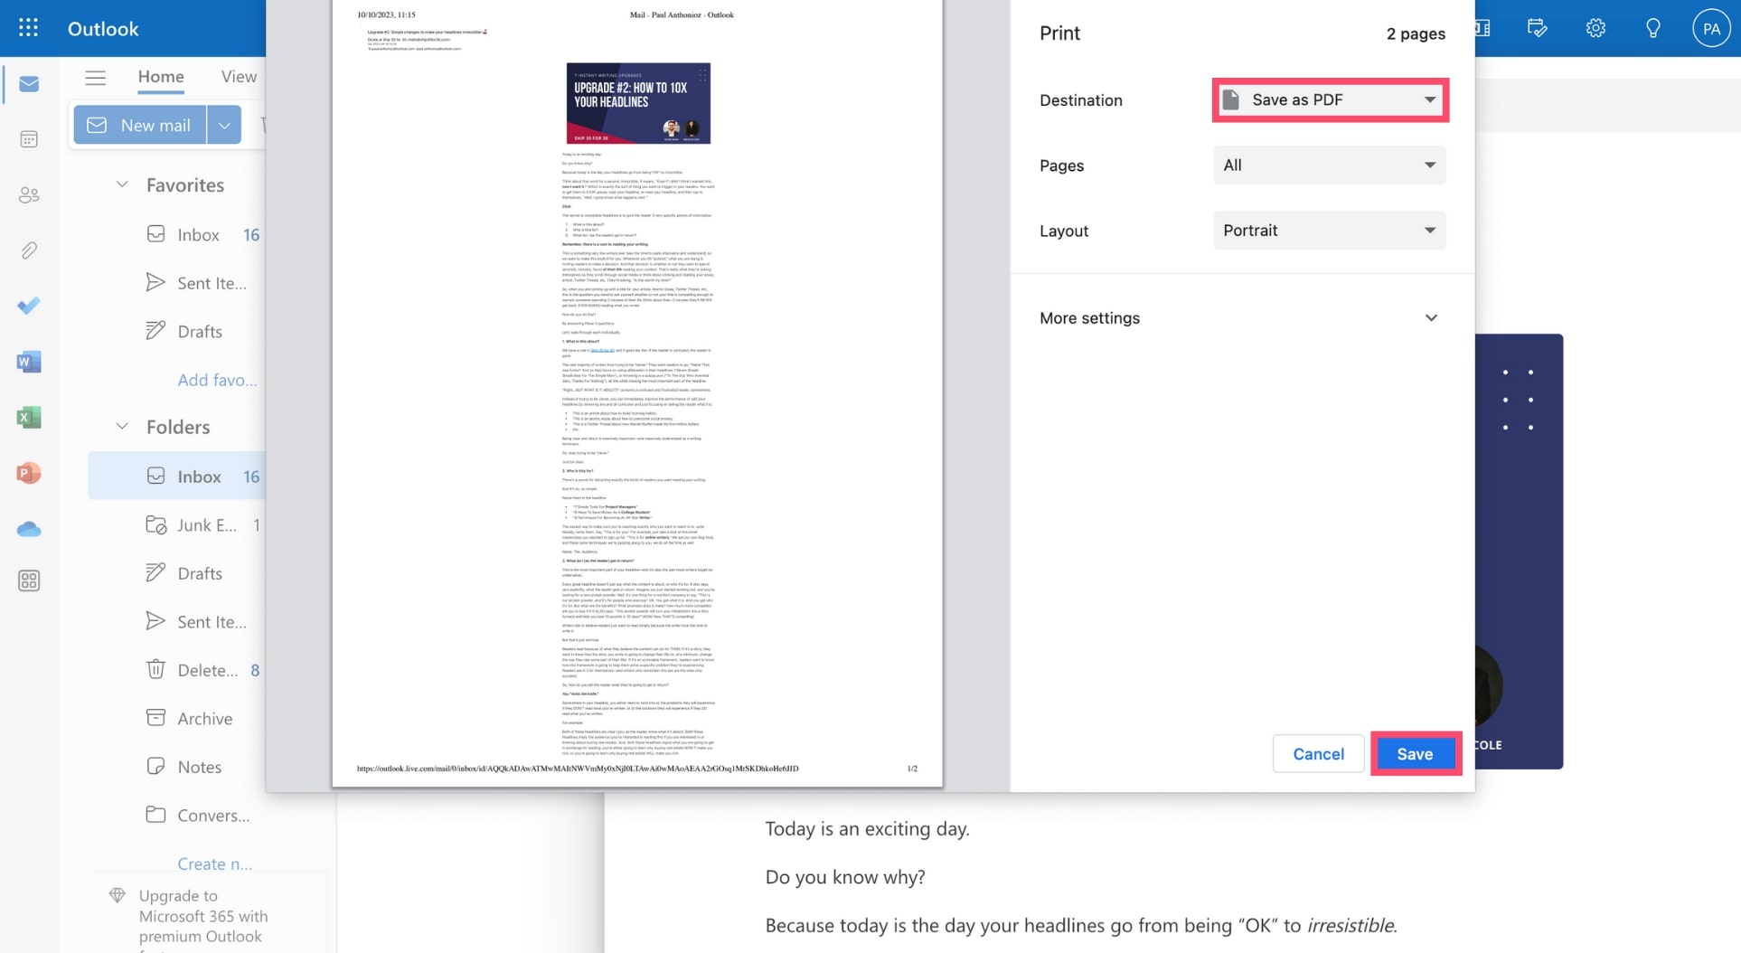Click the '2 pages' count text
This screenshot has height=953, width=1741.
tap(1416, 33)
